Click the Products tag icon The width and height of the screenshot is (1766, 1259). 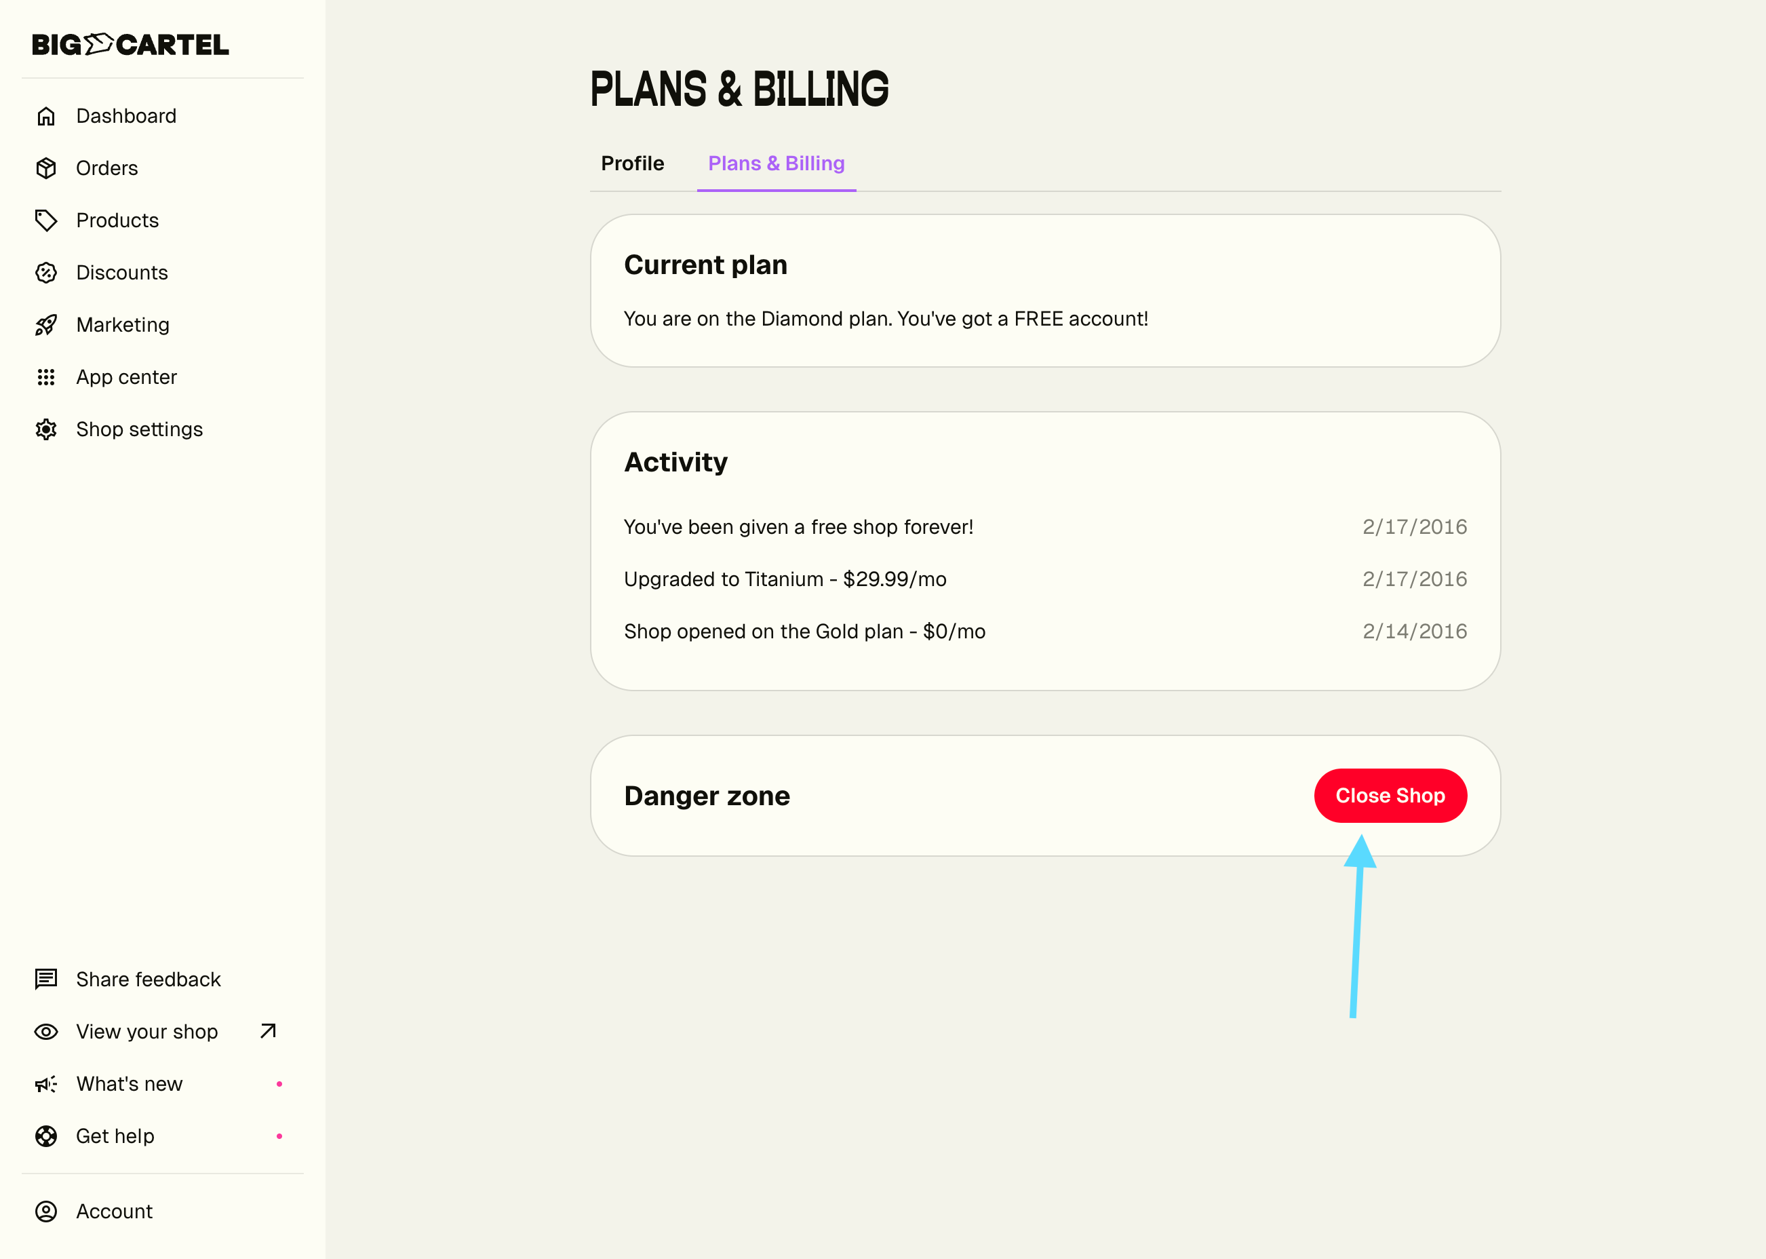pyautogui.click(x=47, y=220)
